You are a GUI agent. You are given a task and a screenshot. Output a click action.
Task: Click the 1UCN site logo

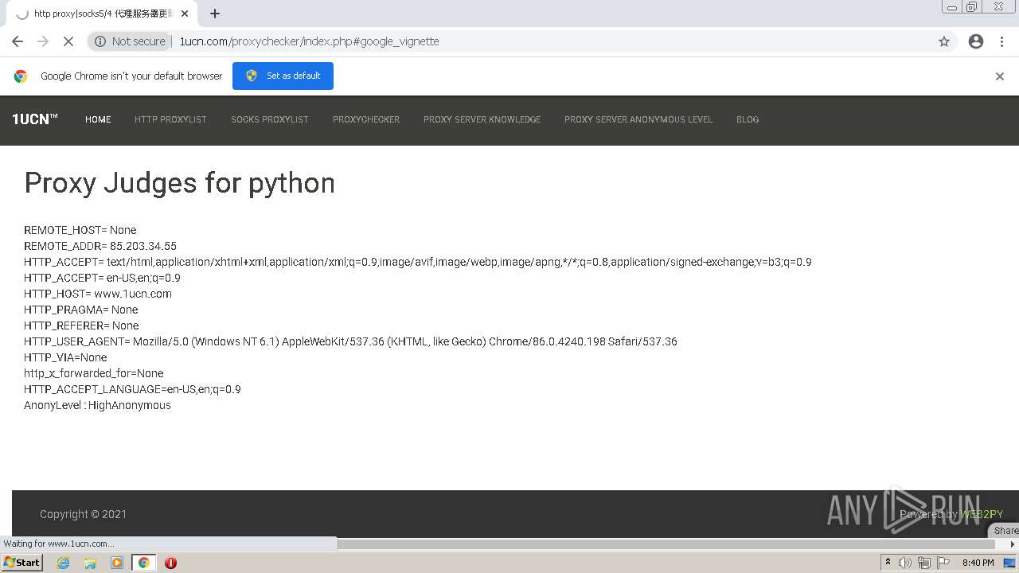[x=35, y=119]
